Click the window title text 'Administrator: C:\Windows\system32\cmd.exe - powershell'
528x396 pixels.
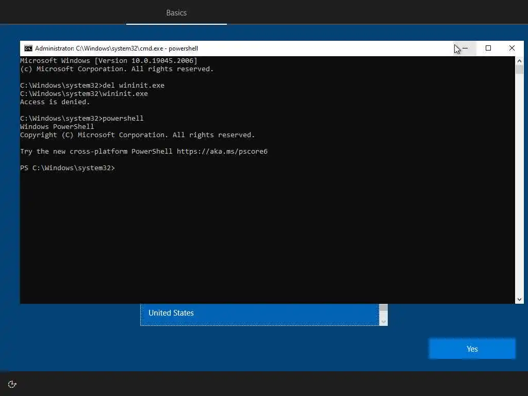(117, 48)
